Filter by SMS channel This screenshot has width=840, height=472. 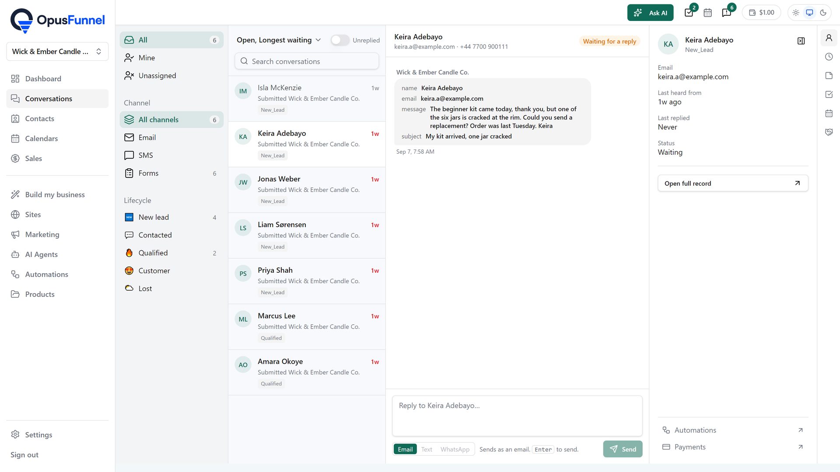[x=171, y=155]
